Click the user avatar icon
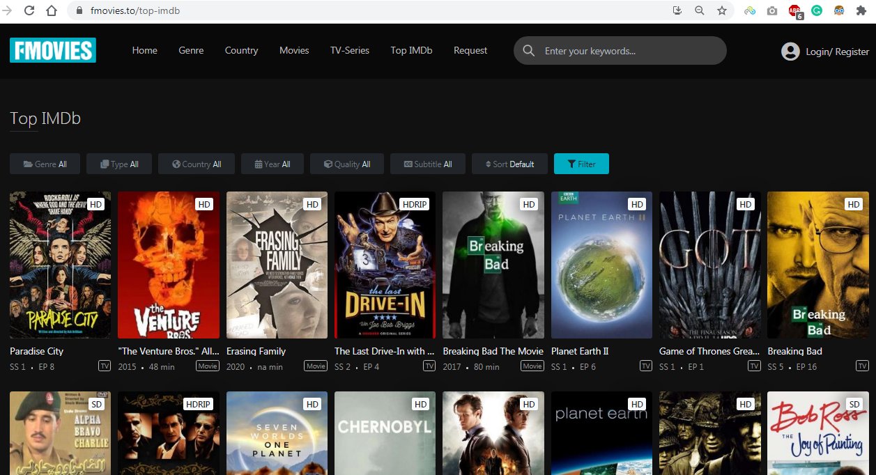 point(790,51)
